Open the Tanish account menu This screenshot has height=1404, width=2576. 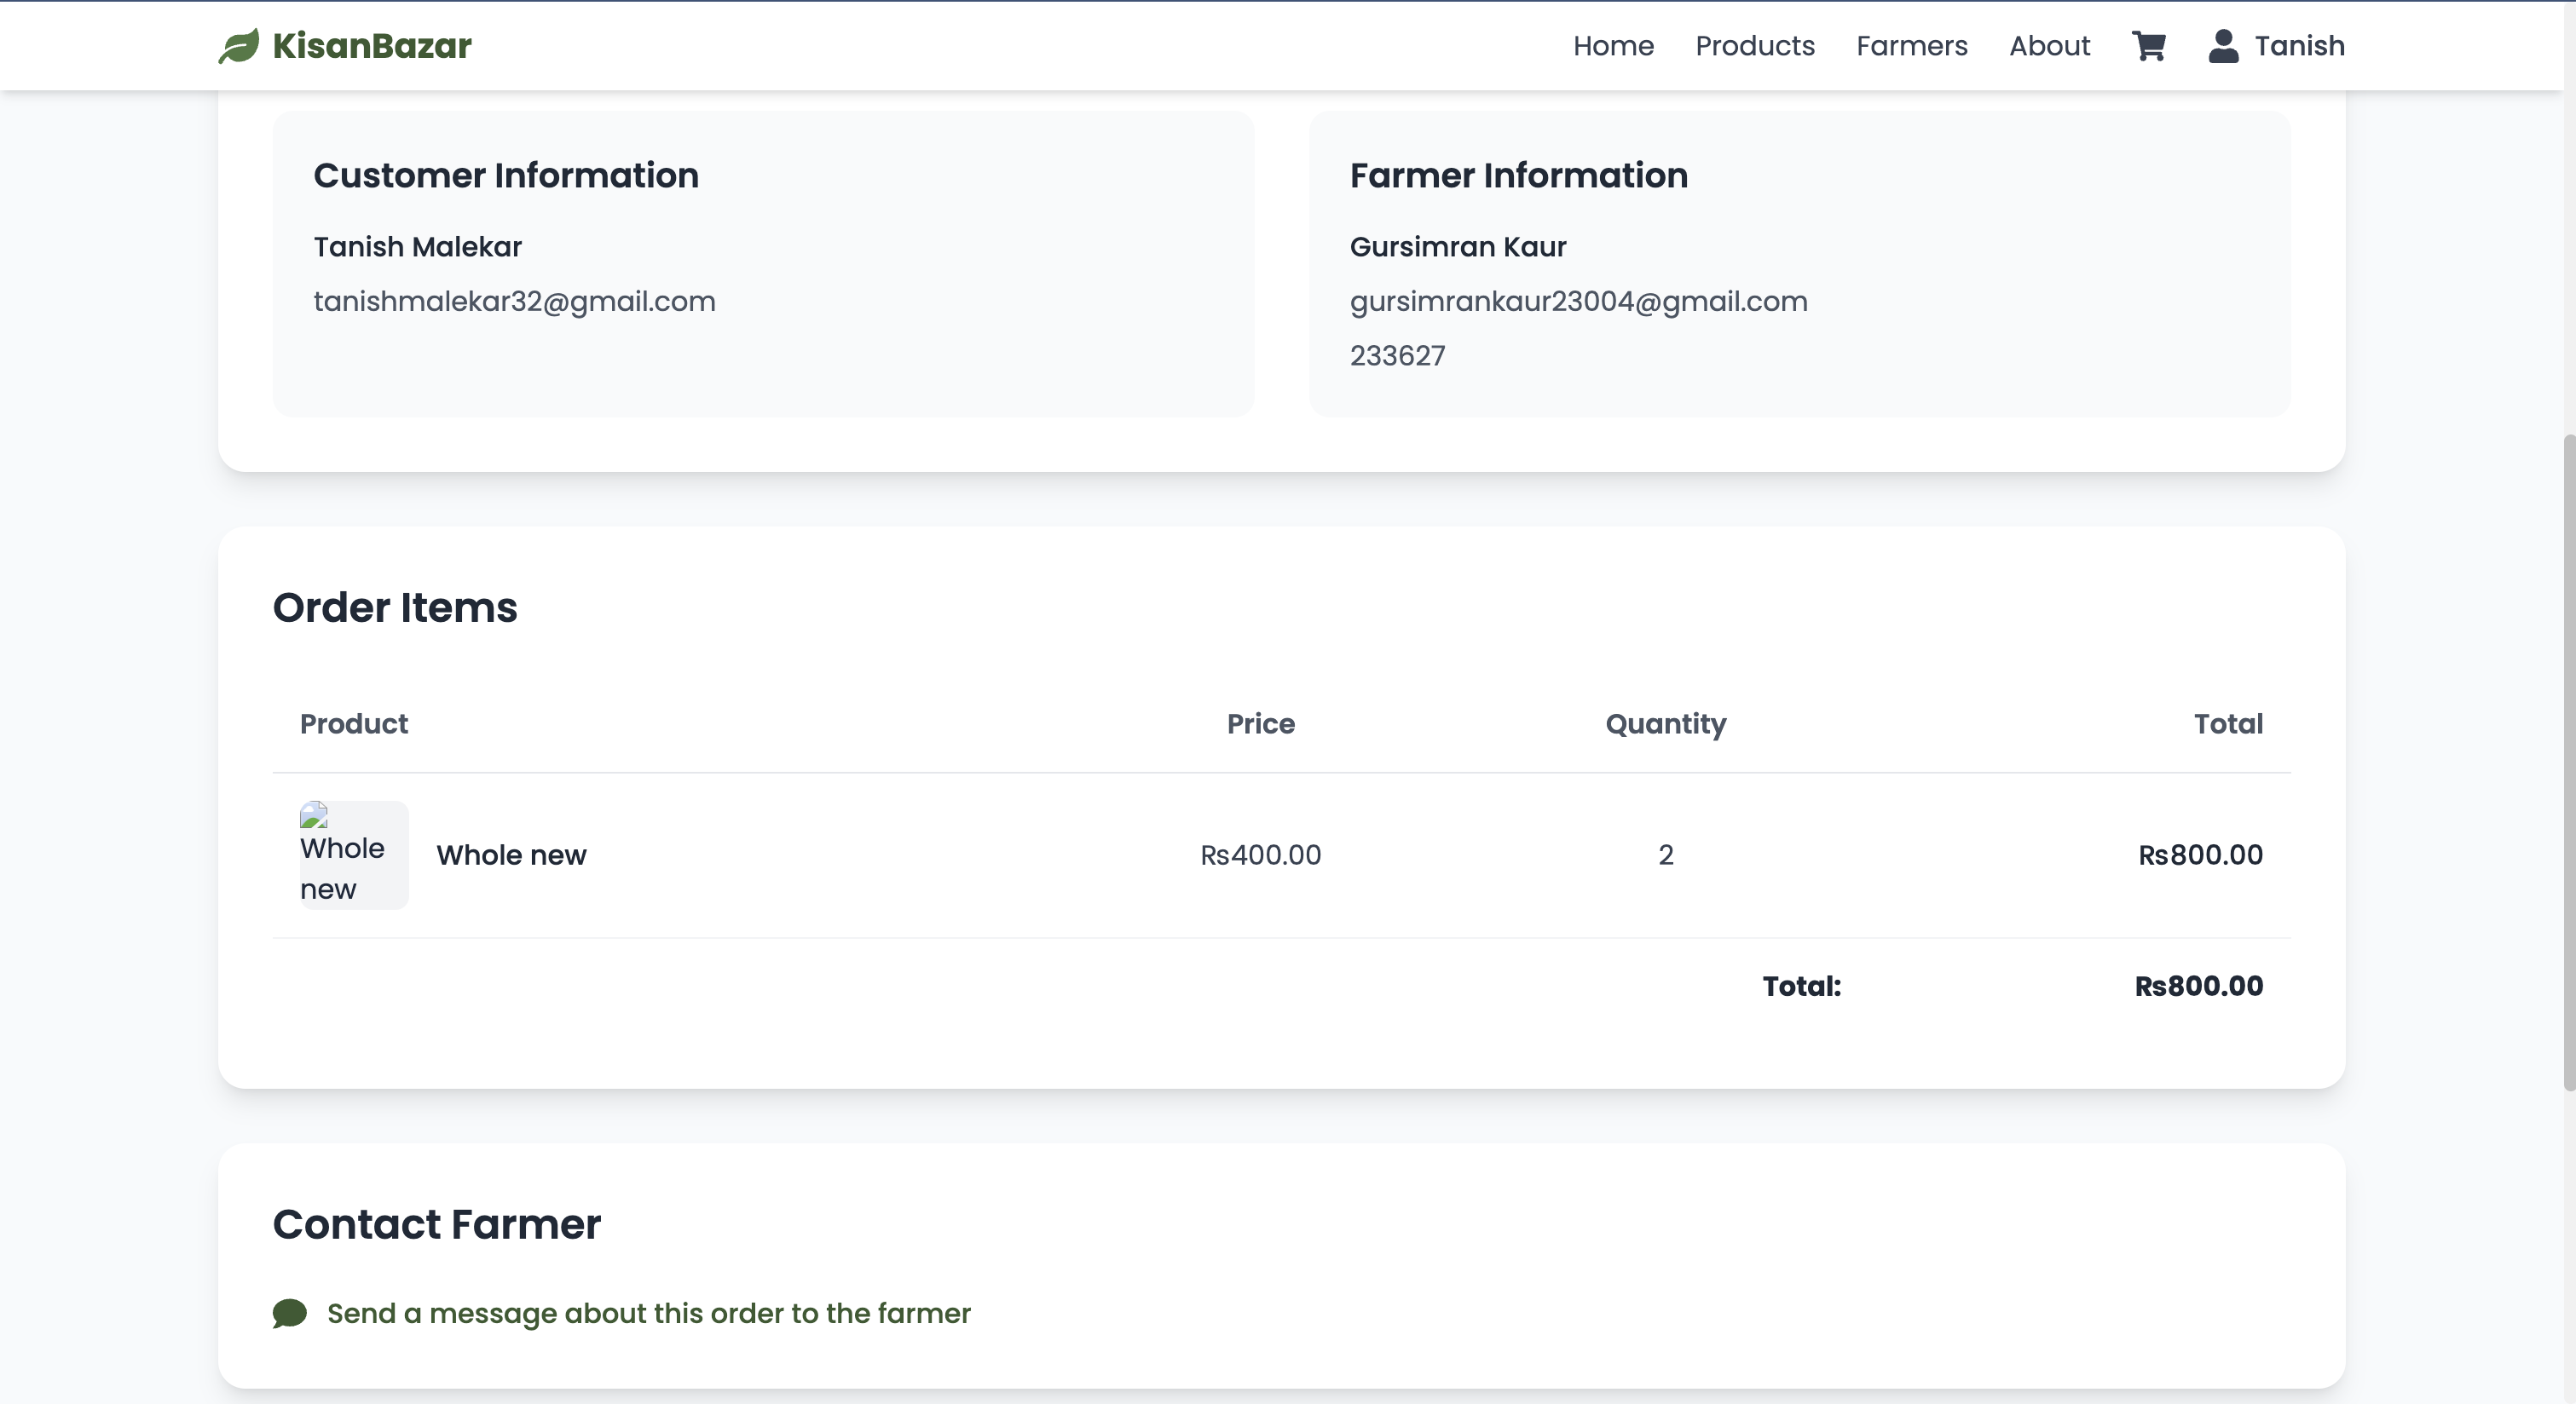(2276, 46)
